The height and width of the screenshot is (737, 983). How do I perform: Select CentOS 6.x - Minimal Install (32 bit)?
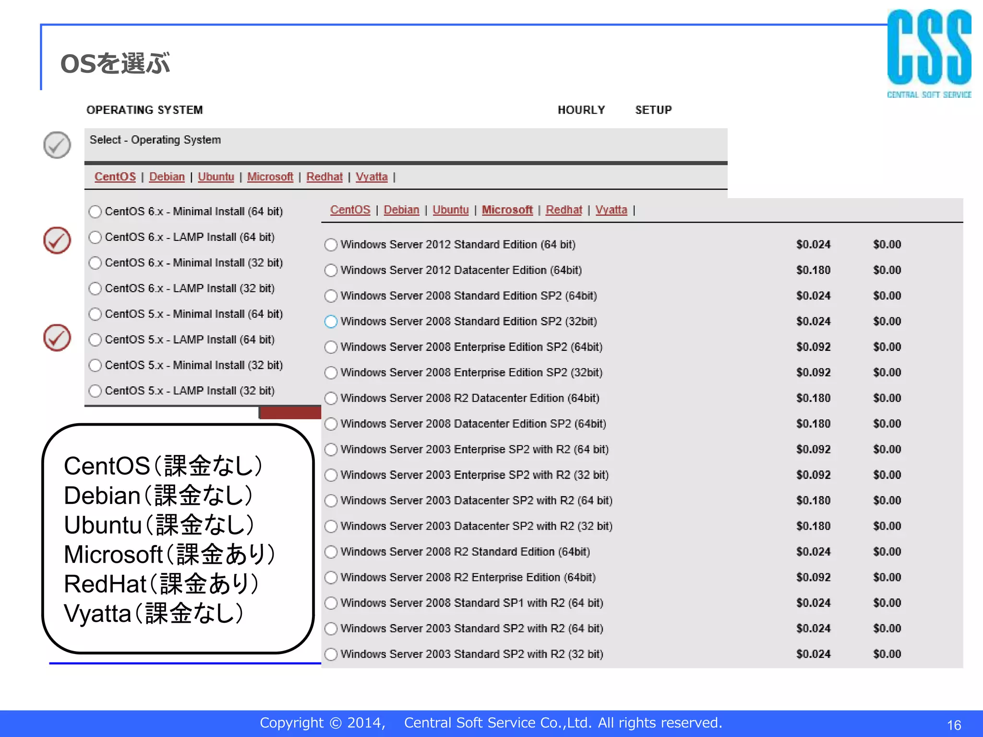95,263
